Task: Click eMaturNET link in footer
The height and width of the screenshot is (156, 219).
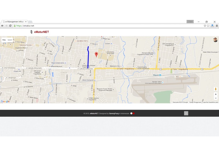Action: (94, 113)
